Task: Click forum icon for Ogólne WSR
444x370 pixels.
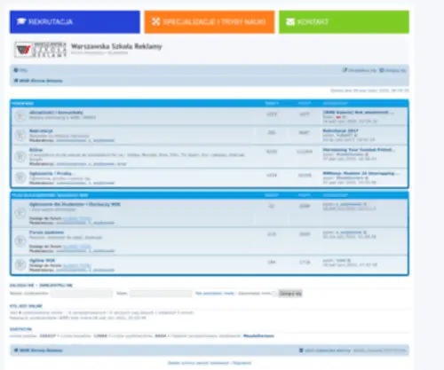Action: point(20,264)
